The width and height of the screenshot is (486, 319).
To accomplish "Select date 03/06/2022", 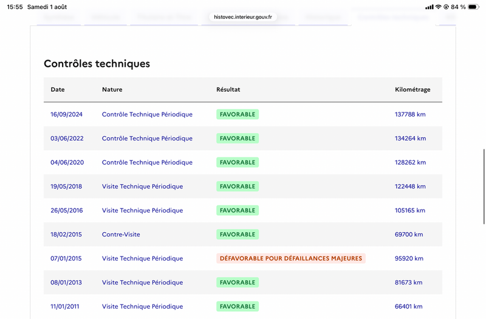I will click(x=67, y=139).
